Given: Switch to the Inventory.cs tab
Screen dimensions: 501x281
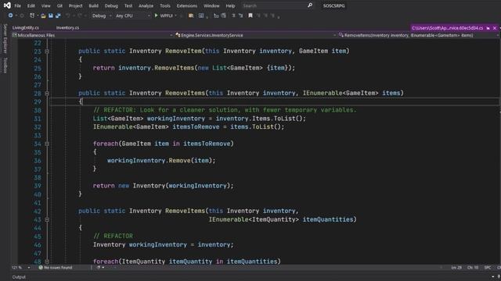Looking at the screenshot, I should coord(67,28).
